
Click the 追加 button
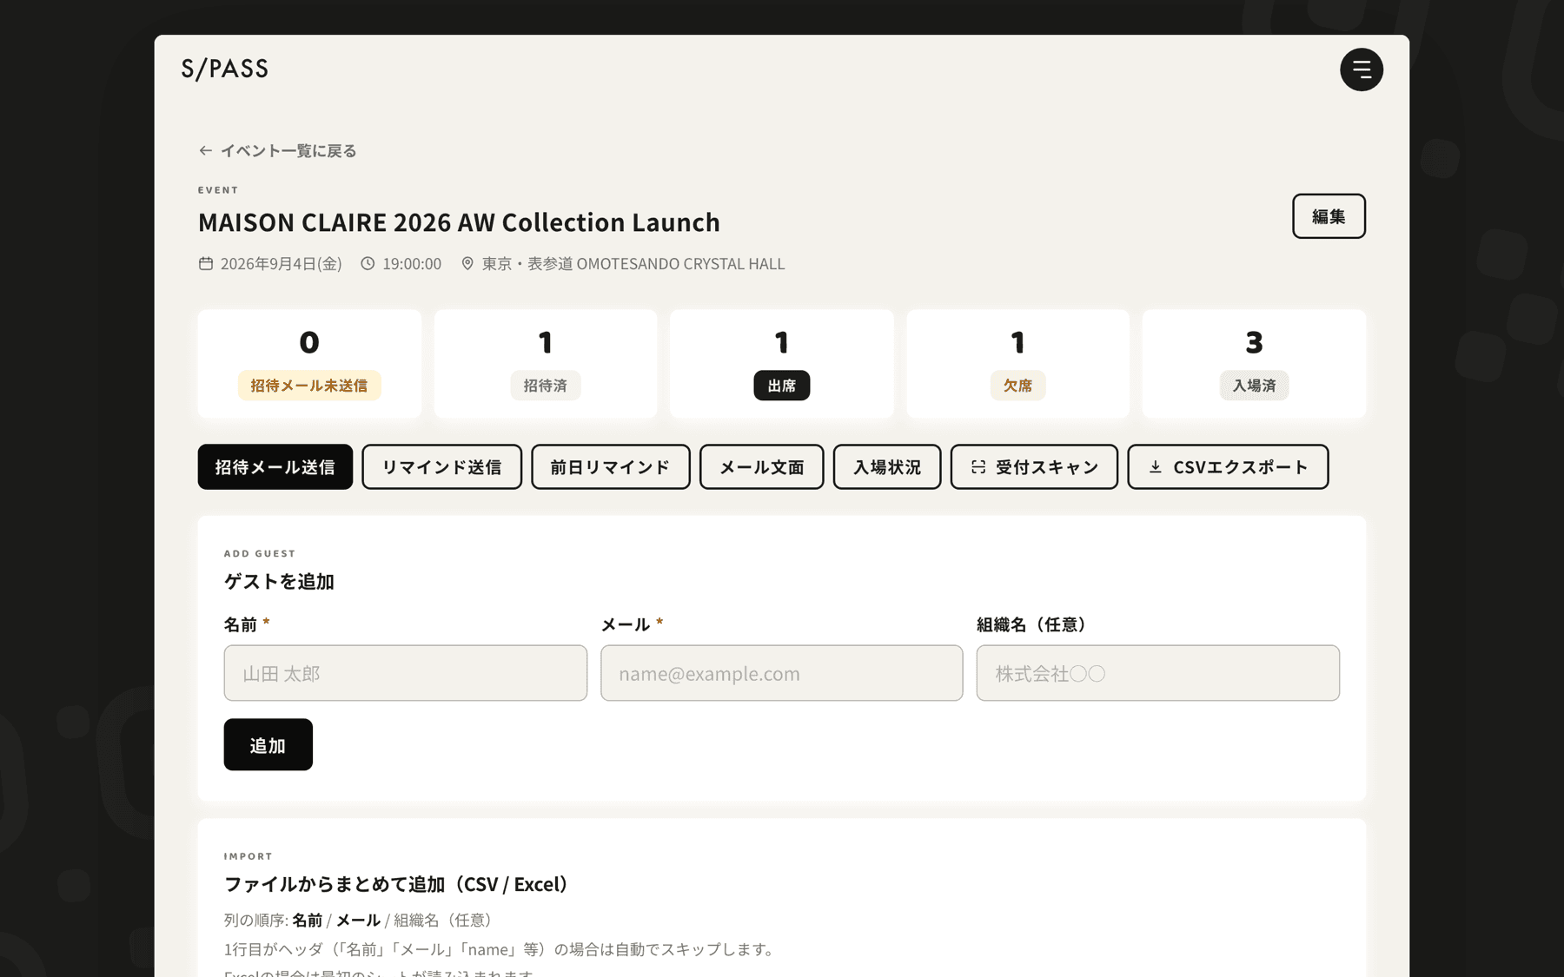[268, 744]
